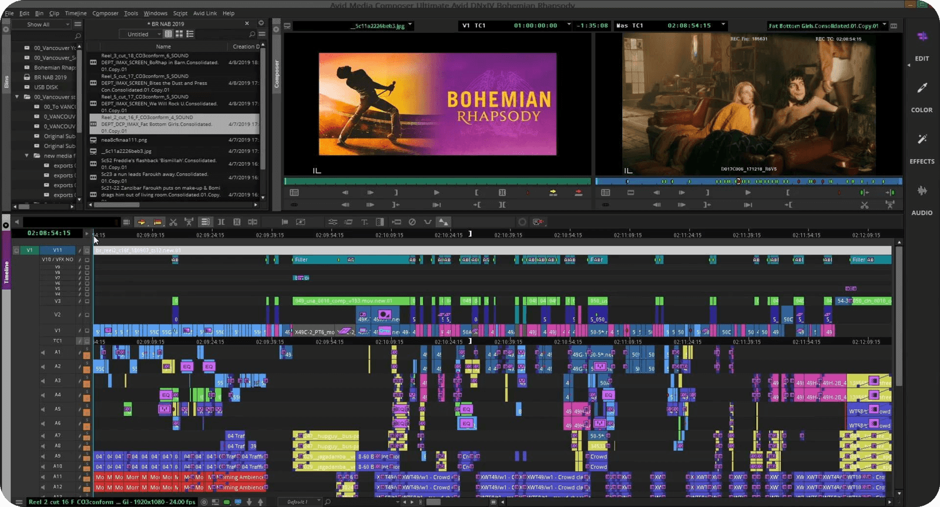Toggle TC1 timecode track selector
The image size is (940, 507).
pos(58,341)
